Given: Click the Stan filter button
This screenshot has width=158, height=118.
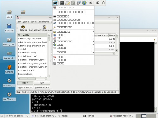Looking at the screenshot, I should [42, 83].
